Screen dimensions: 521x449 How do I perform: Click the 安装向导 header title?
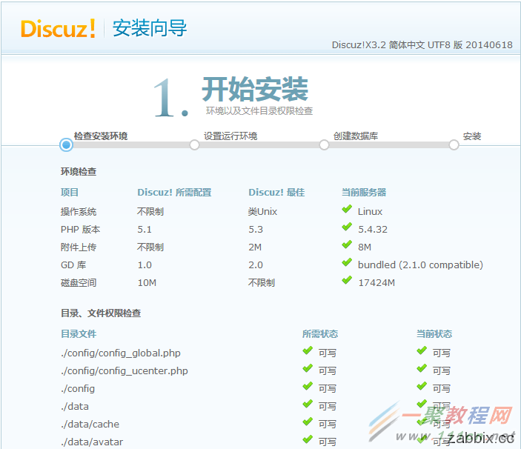tap(150, 28)
